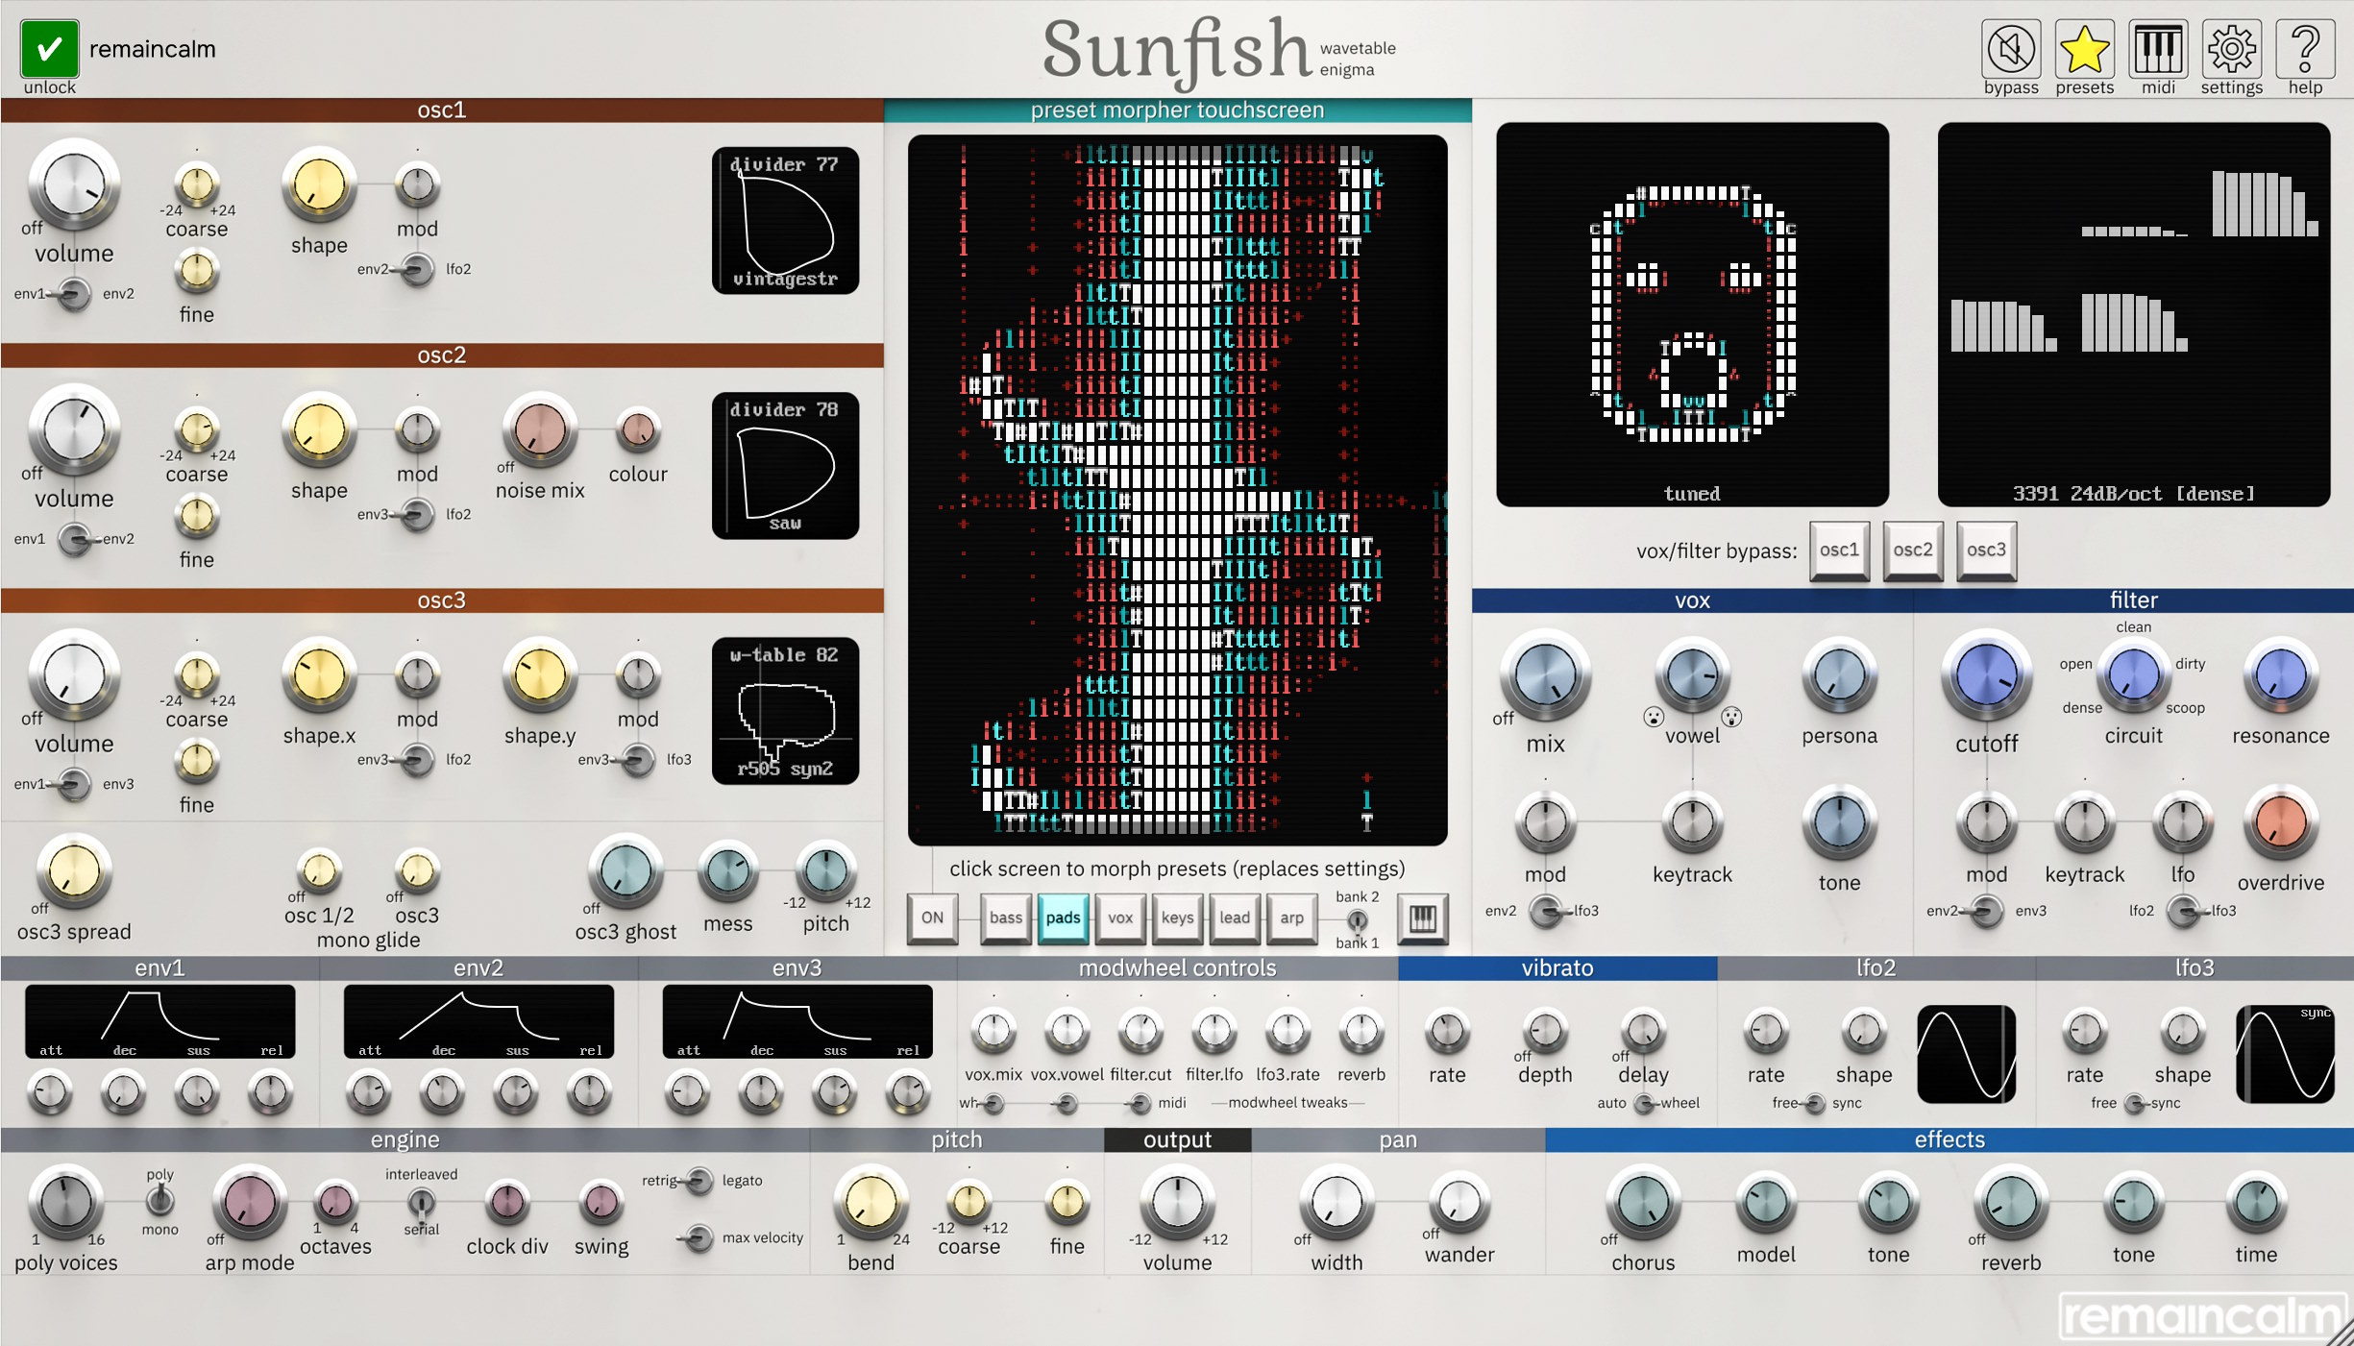2354x1346 pixels.
Task: Click the filter response 3391 24dB/oct display
Action: point(2133,314)
